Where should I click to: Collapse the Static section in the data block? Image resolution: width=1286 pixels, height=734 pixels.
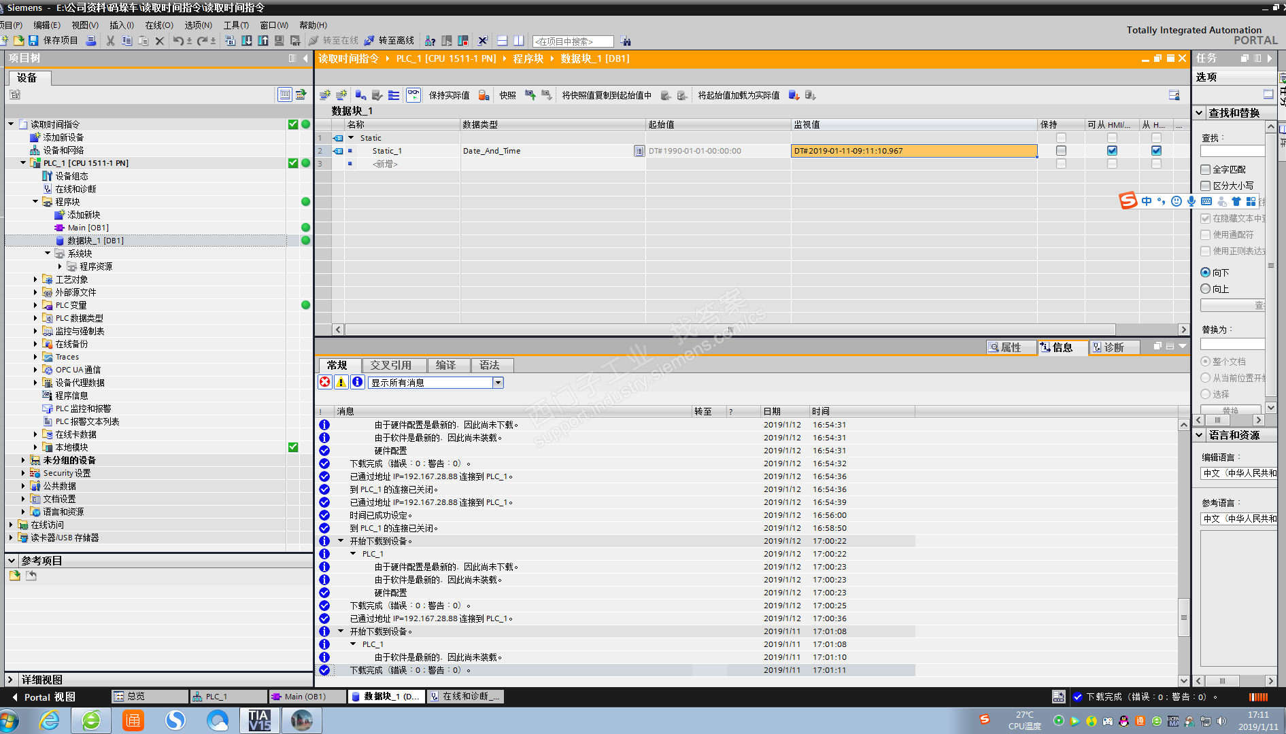351,138
